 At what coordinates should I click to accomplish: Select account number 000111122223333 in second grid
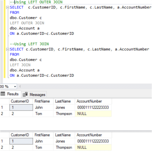pyautogui.click(x=93, y=141)
